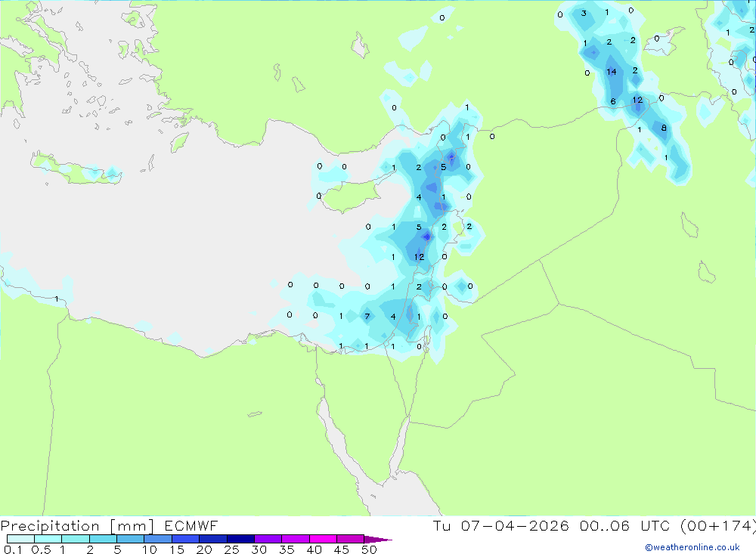The width and height of the screenshot is (756, 554).
Task: Click the "0.5" legend scale label
Action: click(x=41, y=549)
